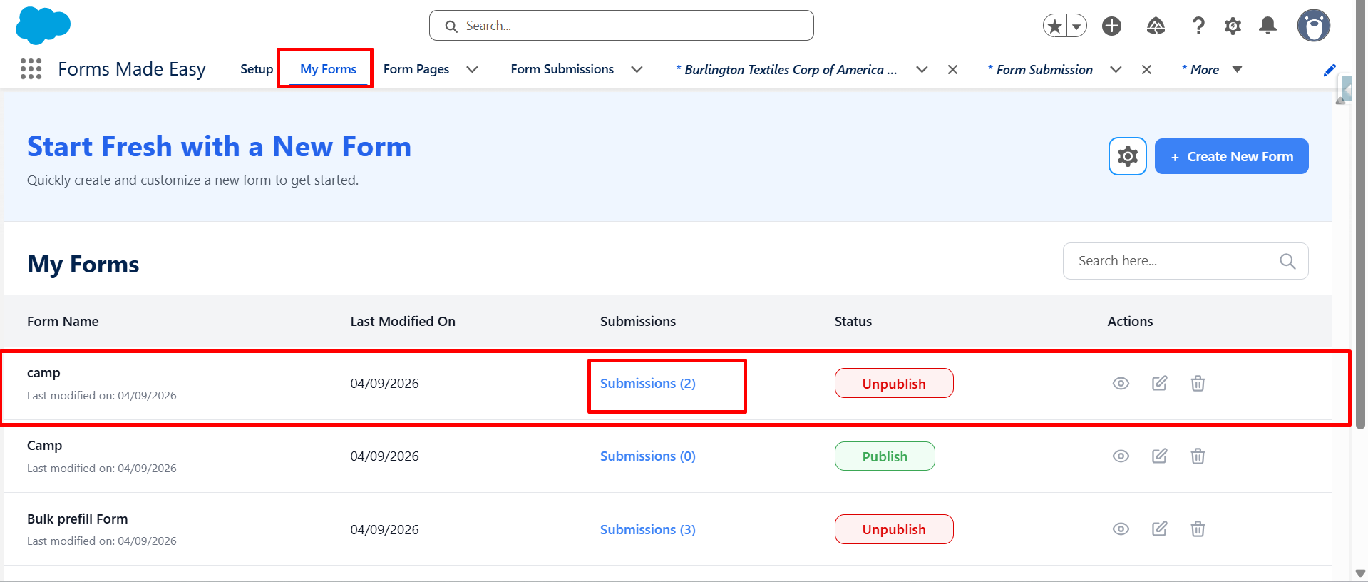The height and width of the screenshot is (582, 1368).
Task: Publish the Camp form
Action: pos(884,456)
